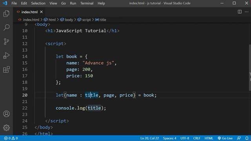Minimize the Visual Studio Code window
Screen dimensions: 251x141
(x=222, y=3)
